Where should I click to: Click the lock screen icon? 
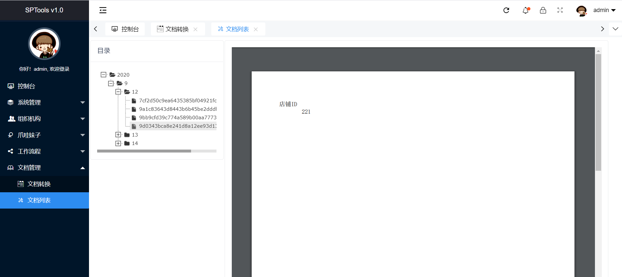click(x=543, y=10)
